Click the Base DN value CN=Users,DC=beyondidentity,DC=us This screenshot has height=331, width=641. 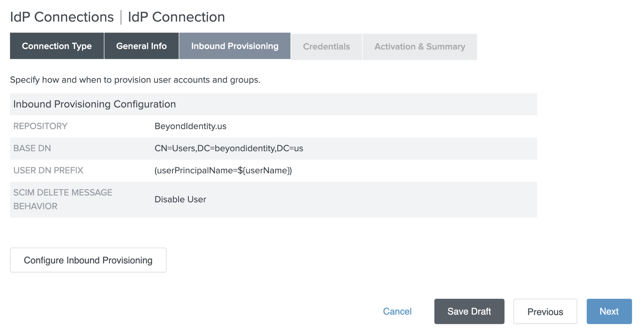click(228, 148)
